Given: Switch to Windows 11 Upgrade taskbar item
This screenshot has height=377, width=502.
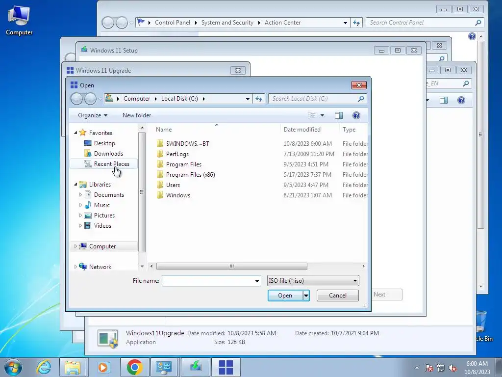Looking at the screenshot, I should 226,367.
